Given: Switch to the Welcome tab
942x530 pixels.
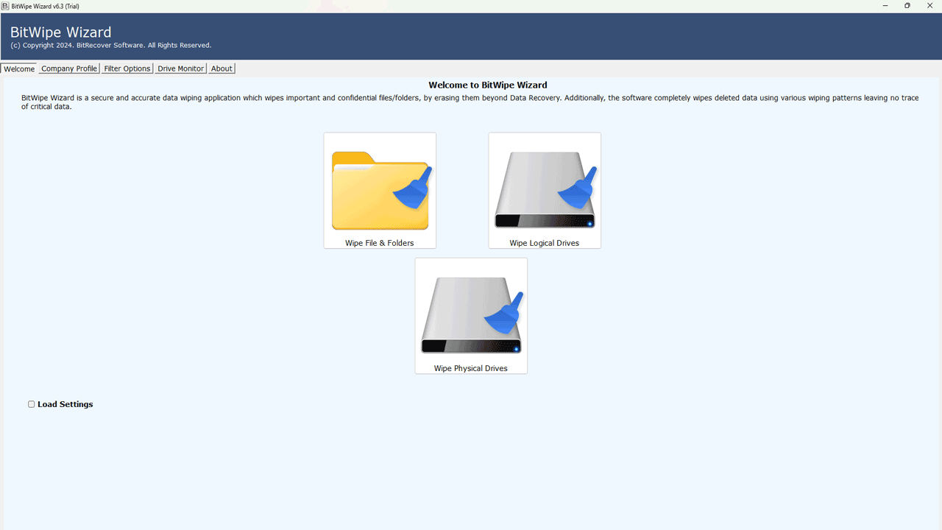Looking at the screenshot, I should point(19,68).
